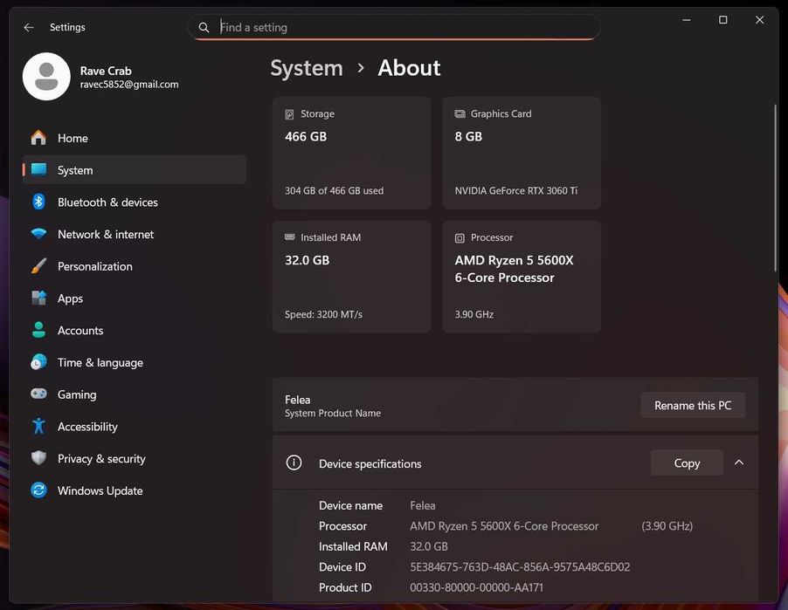788x610 pixels.
Task: Click the AMD Ryzen Processor card
Action: [x=522, y=277]
